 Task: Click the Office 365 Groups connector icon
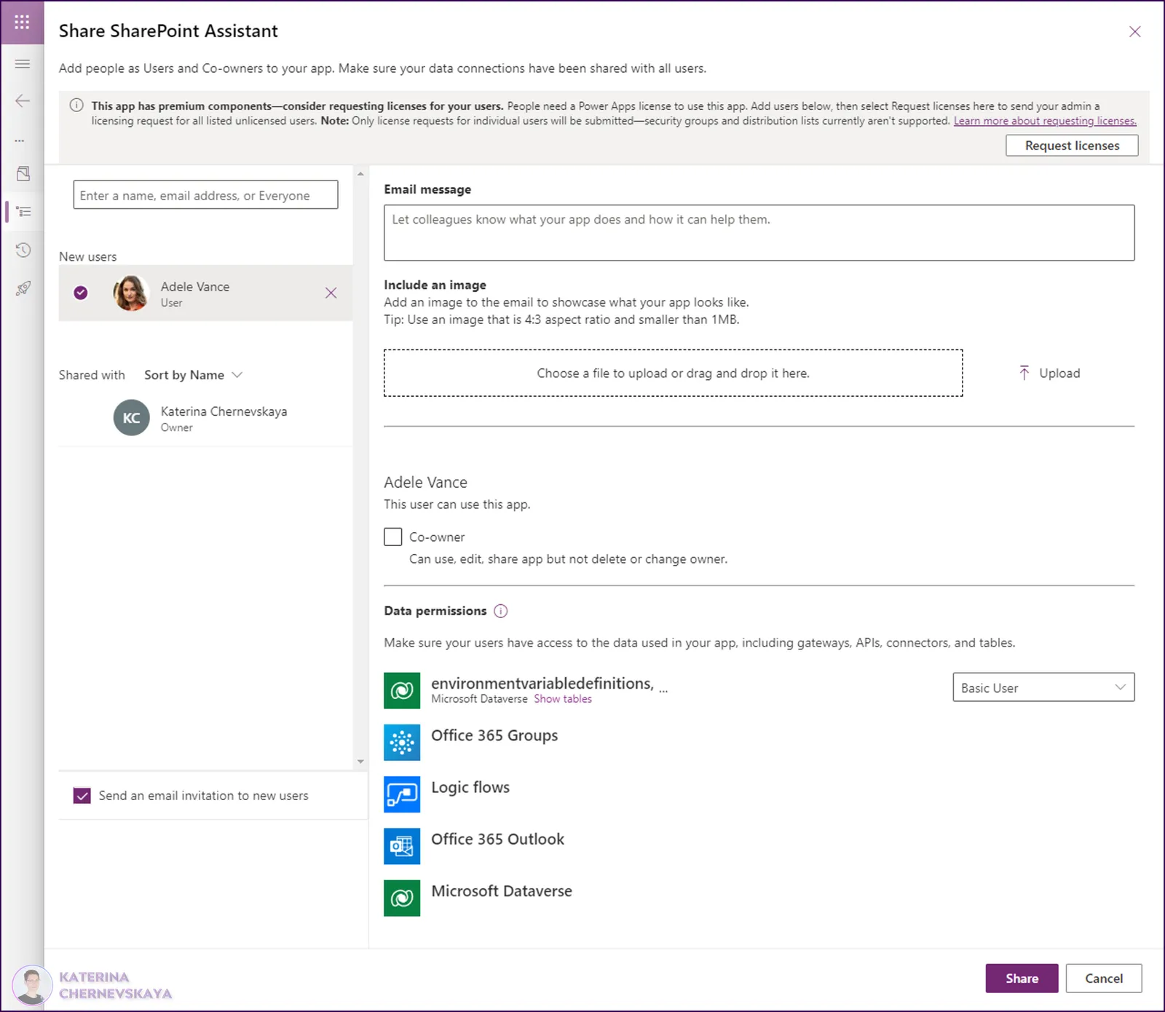tap(402, 742)
